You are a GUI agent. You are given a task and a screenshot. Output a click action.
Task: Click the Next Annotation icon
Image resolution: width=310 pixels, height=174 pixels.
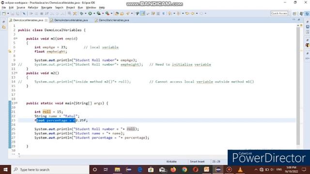pyautogui.click(x=170, y=14)
